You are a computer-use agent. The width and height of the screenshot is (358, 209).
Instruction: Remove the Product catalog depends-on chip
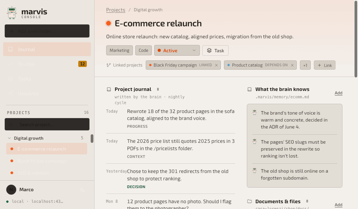[x=292, y=65]
